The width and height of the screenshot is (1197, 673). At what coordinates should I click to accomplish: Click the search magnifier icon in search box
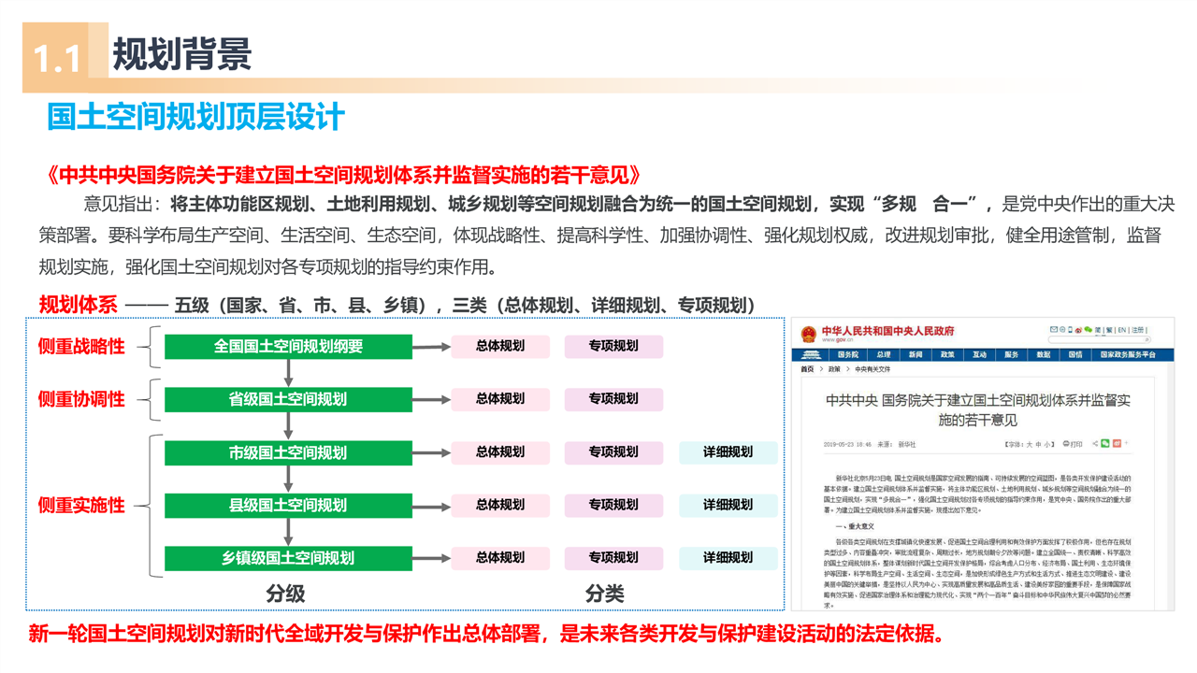tap(1147, 339)
